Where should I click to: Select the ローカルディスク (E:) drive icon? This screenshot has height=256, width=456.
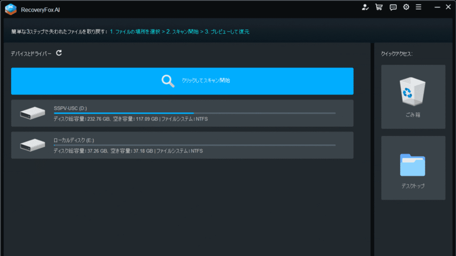click(x=33, y=145)
